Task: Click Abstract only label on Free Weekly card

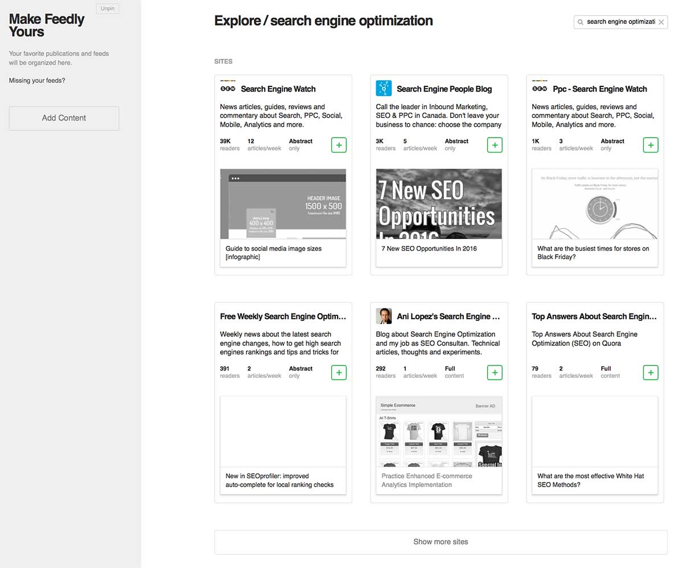Action: tap(301, 372)
